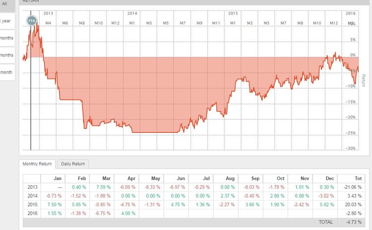This screenshot has width=372, height=230.
Task: Click the FTA marker badge on the chart
Action: click(x=32, y=20)
